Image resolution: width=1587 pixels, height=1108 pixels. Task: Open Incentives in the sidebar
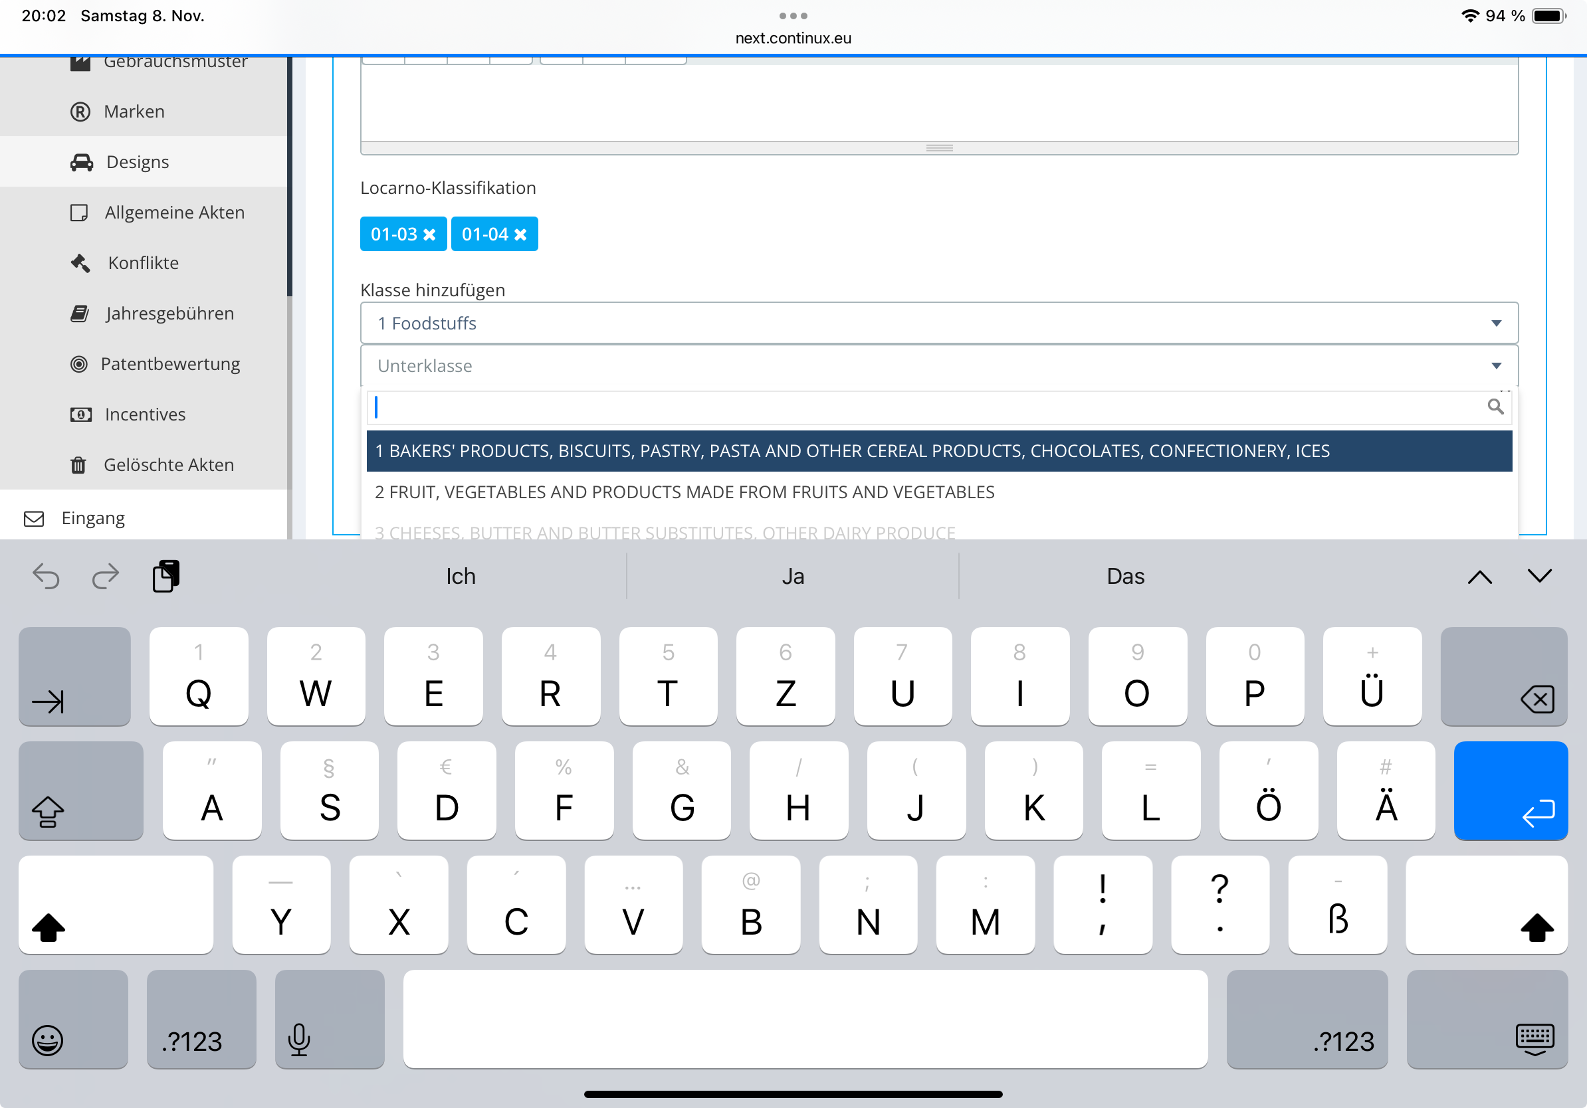coord(144,415)
